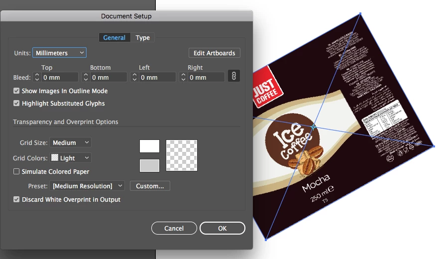The height and width of the screenshot is (259, 443).
Task: Click the Left bleed value field
Action: 157,77
